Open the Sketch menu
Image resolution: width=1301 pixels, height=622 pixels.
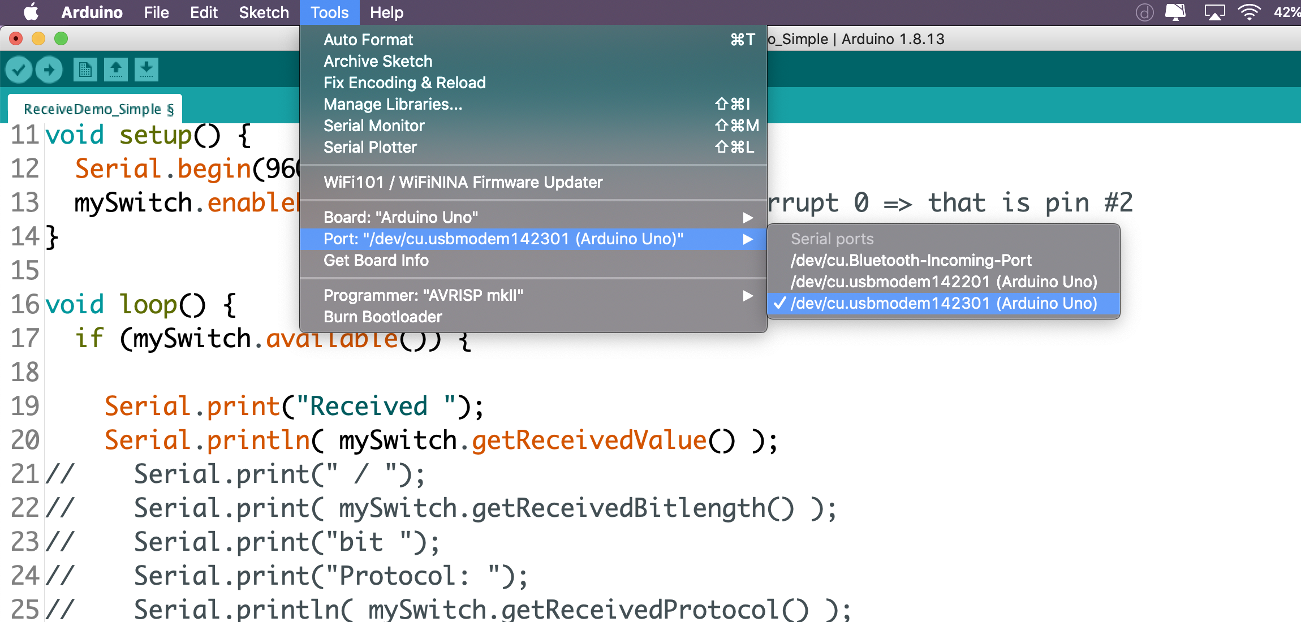coord(264,12)
